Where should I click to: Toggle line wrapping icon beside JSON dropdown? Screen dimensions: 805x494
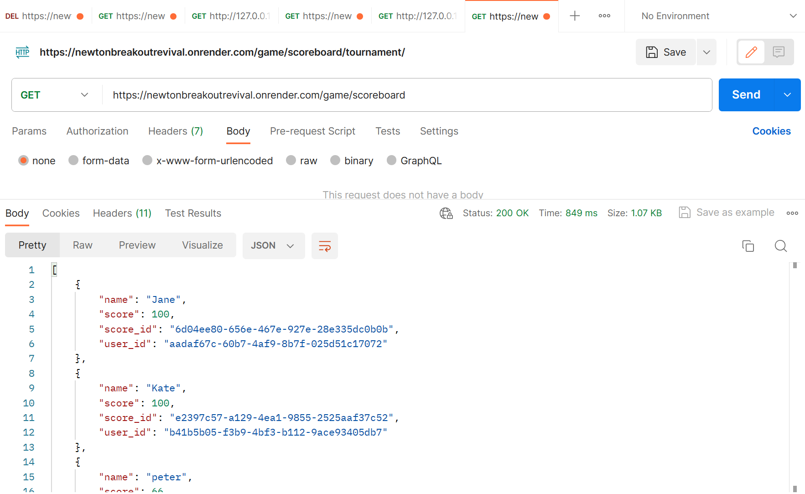point(324,246)
